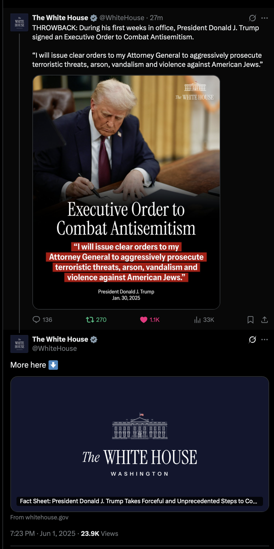Click the 7:23 PM Jun 1, 2025 timestamp

(43, 533)
